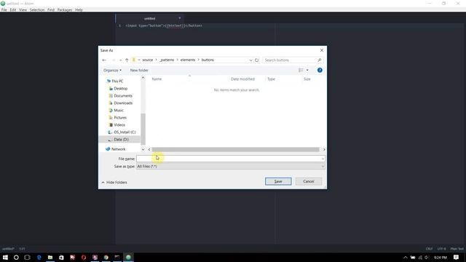This screenshot has width=466, height=262.
Task: Change view layout icon in dialog toolbar
Action: [301, 70]
